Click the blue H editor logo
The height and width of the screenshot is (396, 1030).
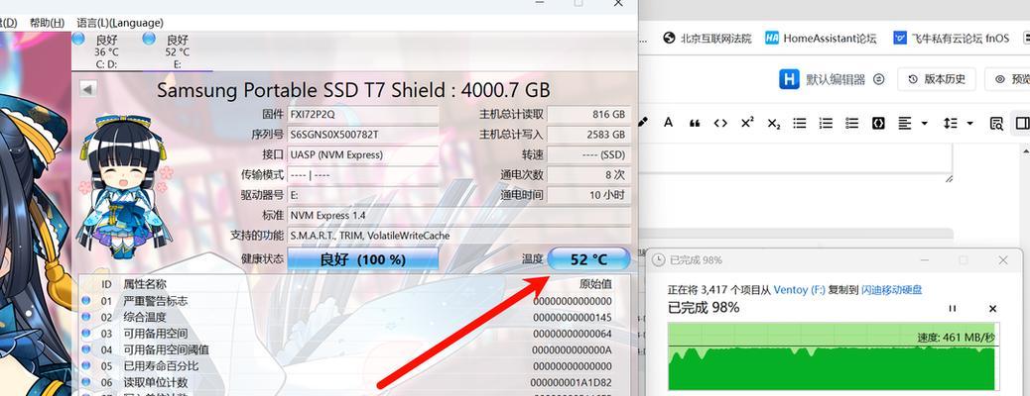pos(789,79)
